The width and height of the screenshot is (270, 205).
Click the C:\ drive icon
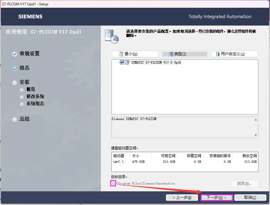tap(115, 162)
